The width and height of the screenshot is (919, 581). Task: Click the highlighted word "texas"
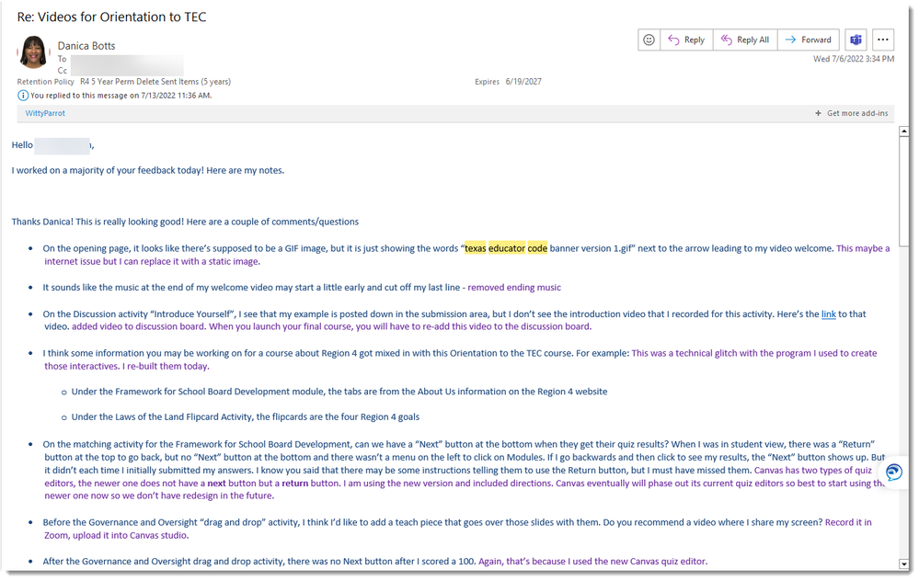[x=475, y=248]
